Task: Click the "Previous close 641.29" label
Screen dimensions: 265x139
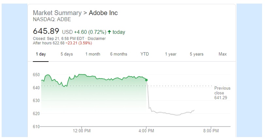Action: (222, 93)
